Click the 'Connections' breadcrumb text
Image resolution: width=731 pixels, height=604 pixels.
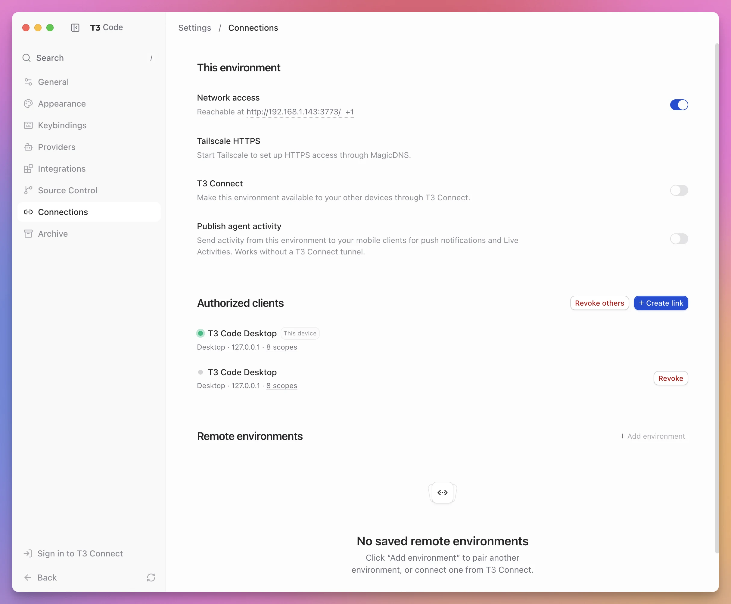coord(253,28)
